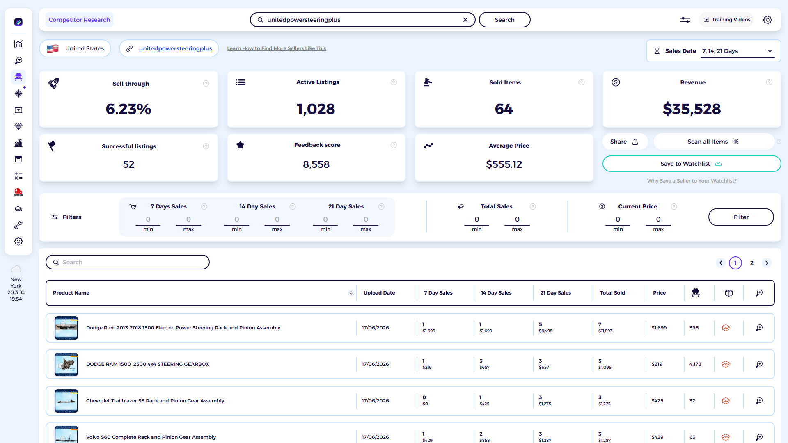Select the competitor research spy sidebar icon
The height and width of the screenshot is (443, 788).
(x=18, y=77)
